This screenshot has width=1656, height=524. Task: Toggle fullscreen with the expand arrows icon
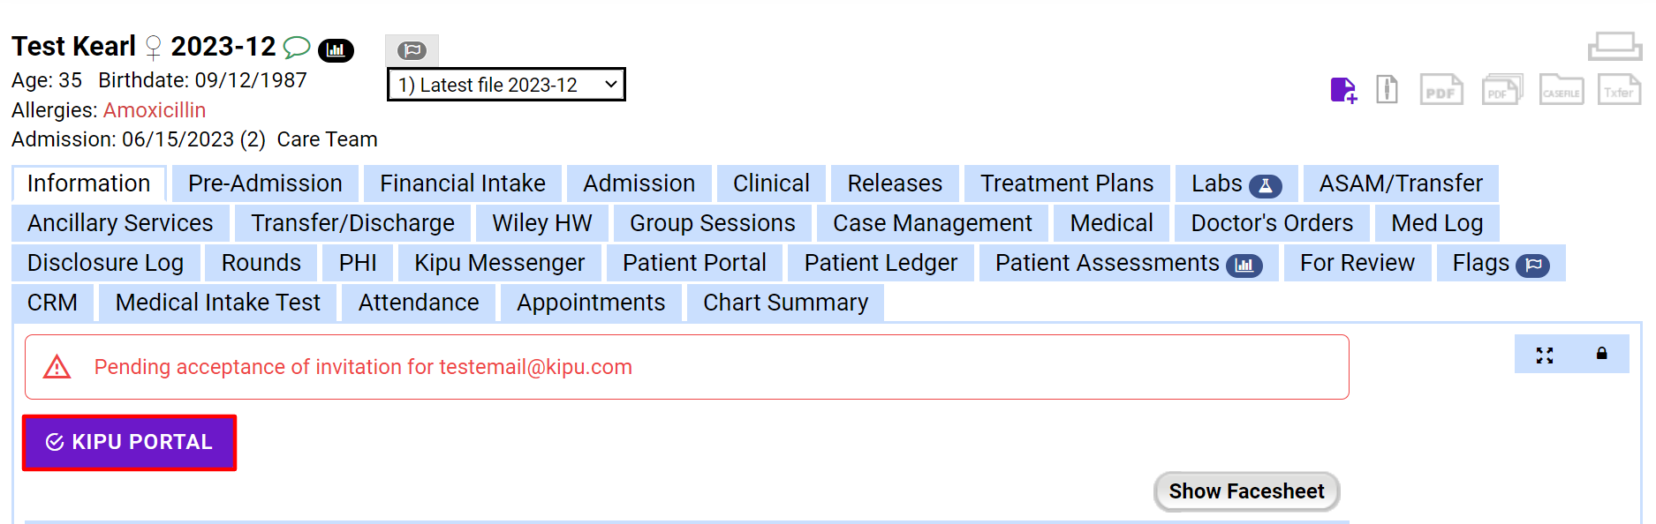pyautogui.click(x=1544, y=355)
